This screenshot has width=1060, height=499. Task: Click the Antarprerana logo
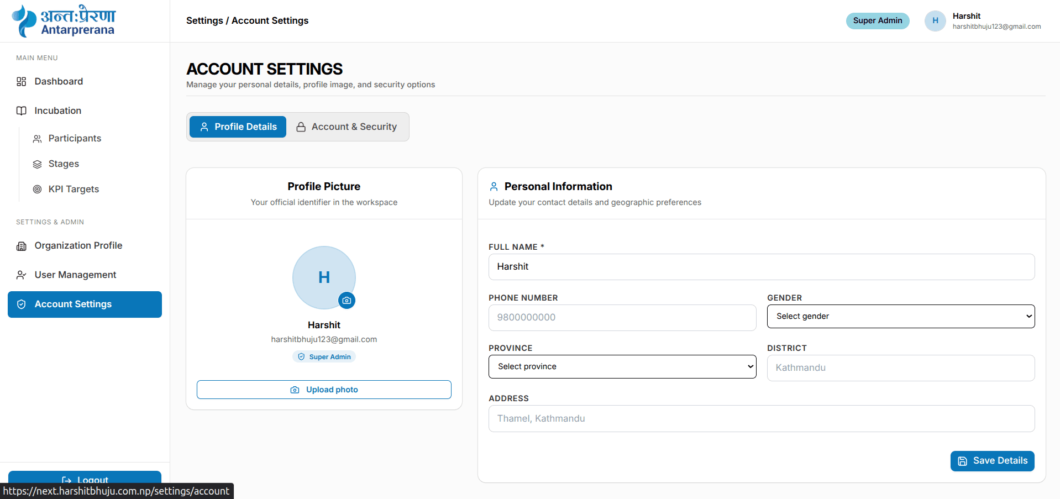click(64, 21)
